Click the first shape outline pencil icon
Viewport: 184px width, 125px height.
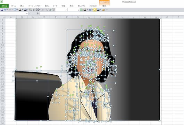click(20, 10)
